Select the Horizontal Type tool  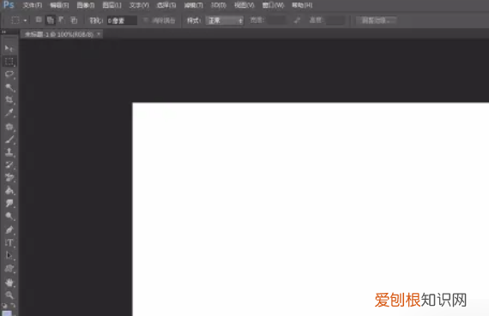coord(9,243)
